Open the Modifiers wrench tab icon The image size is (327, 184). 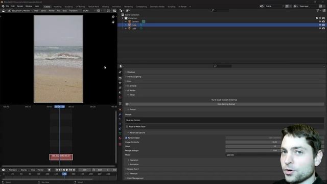[x=120, y=114]
